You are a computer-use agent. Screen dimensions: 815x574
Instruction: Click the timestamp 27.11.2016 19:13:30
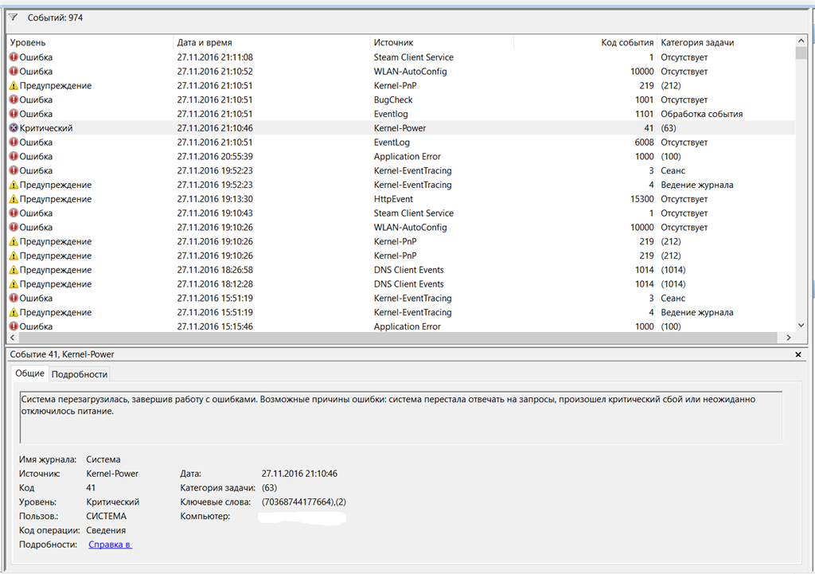pos(215,198)
